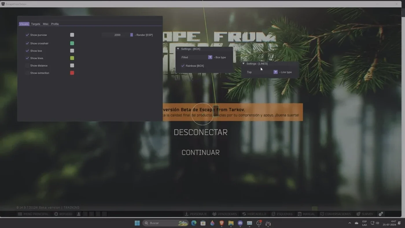Screen dimensions: 405x228
Task: Click the purple Render [ESP] slider handle
Action: click(x=132, y=35)
